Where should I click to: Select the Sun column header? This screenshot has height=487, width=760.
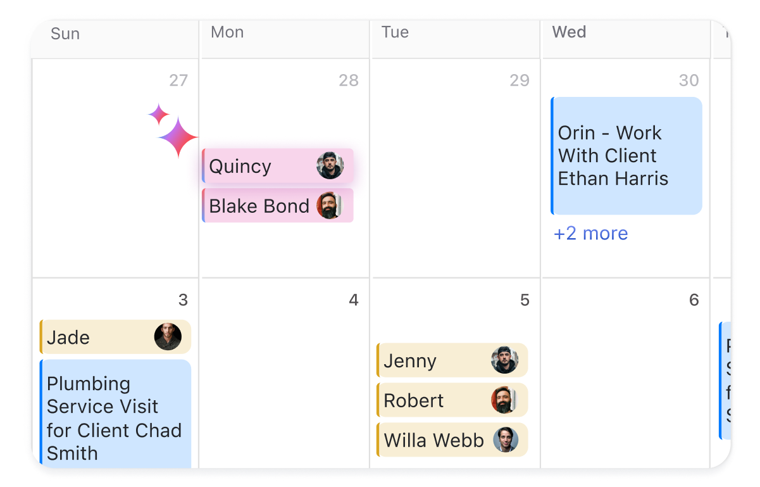(x=65, y=34)
